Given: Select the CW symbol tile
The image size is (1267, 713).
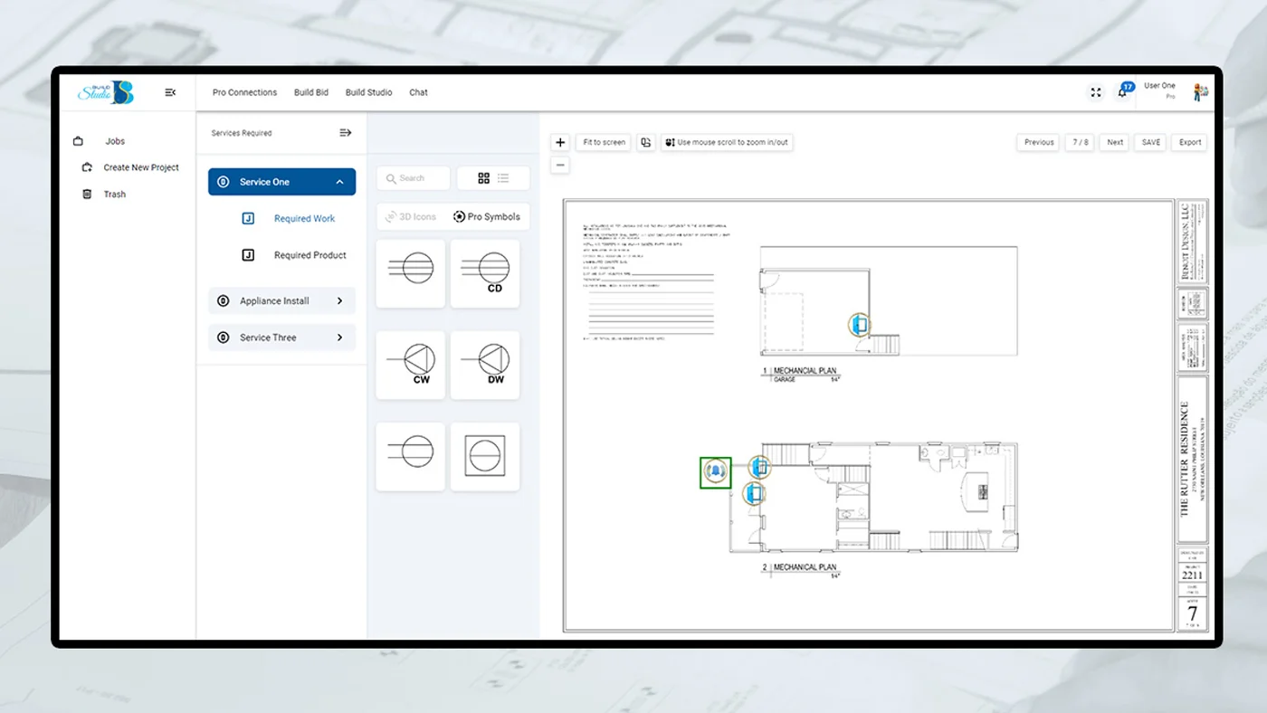Looking at the screenshot, I should click(411, 365).
